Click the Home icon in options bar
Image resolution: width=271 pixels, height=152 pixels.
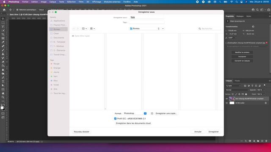(4, 10)
